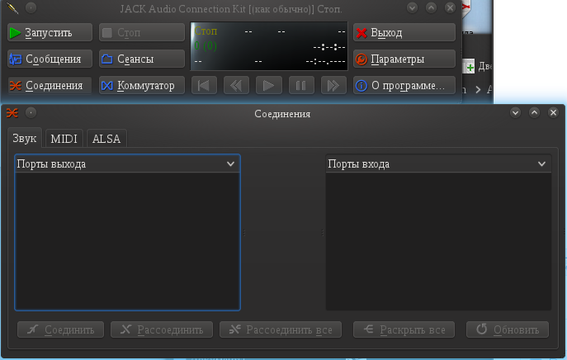The image size is (567, 360).
Task: Click the Обновить refresh button
Action: (x=508, y=329)
